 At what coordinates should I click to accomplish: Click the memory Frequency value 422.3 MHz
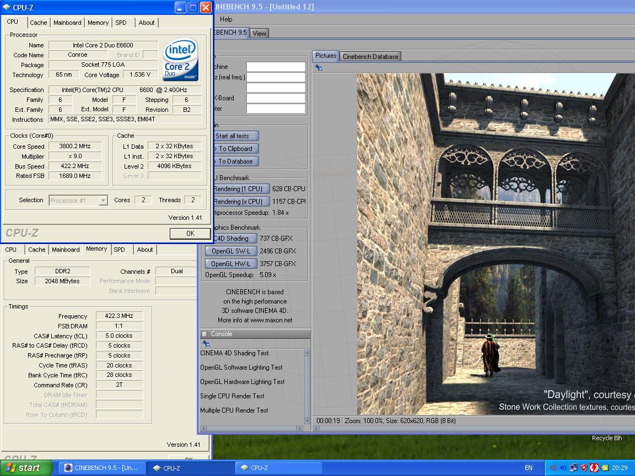pyautogui.click(x=119, y=316)
